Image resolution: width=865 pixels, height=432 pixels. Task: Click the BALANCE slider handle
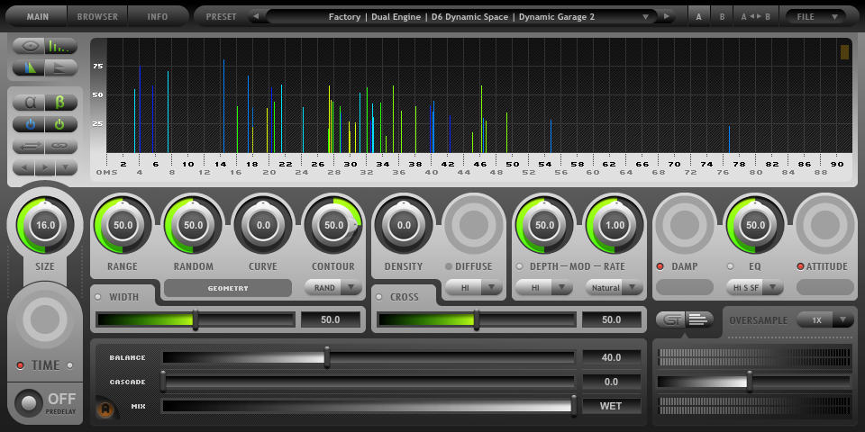pyautogui.click(x=327, y=357)
